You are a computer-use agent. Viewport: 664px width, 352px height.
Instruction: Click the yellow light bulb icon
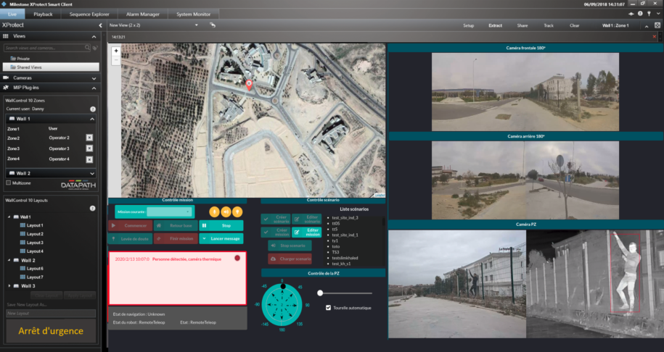click(x=237, y=212)
